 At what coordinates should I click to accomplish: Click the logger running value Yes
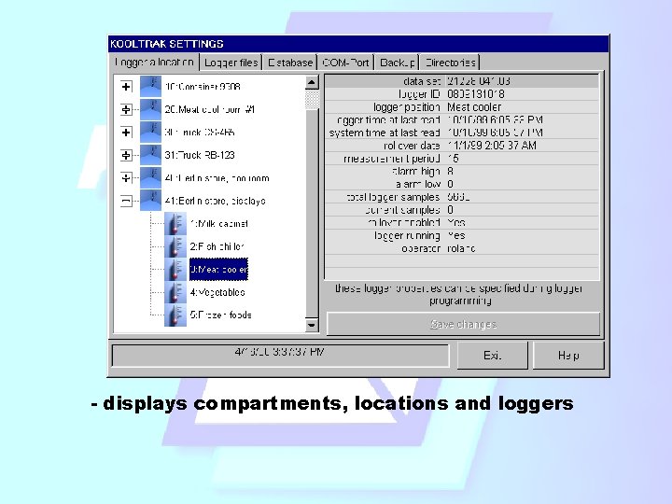pos(456,235)
